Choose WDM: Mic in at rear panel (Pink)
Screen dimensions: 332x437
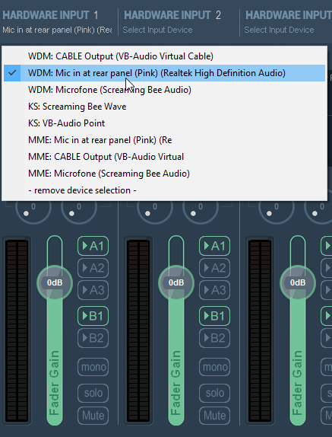(x=164, y=73)
